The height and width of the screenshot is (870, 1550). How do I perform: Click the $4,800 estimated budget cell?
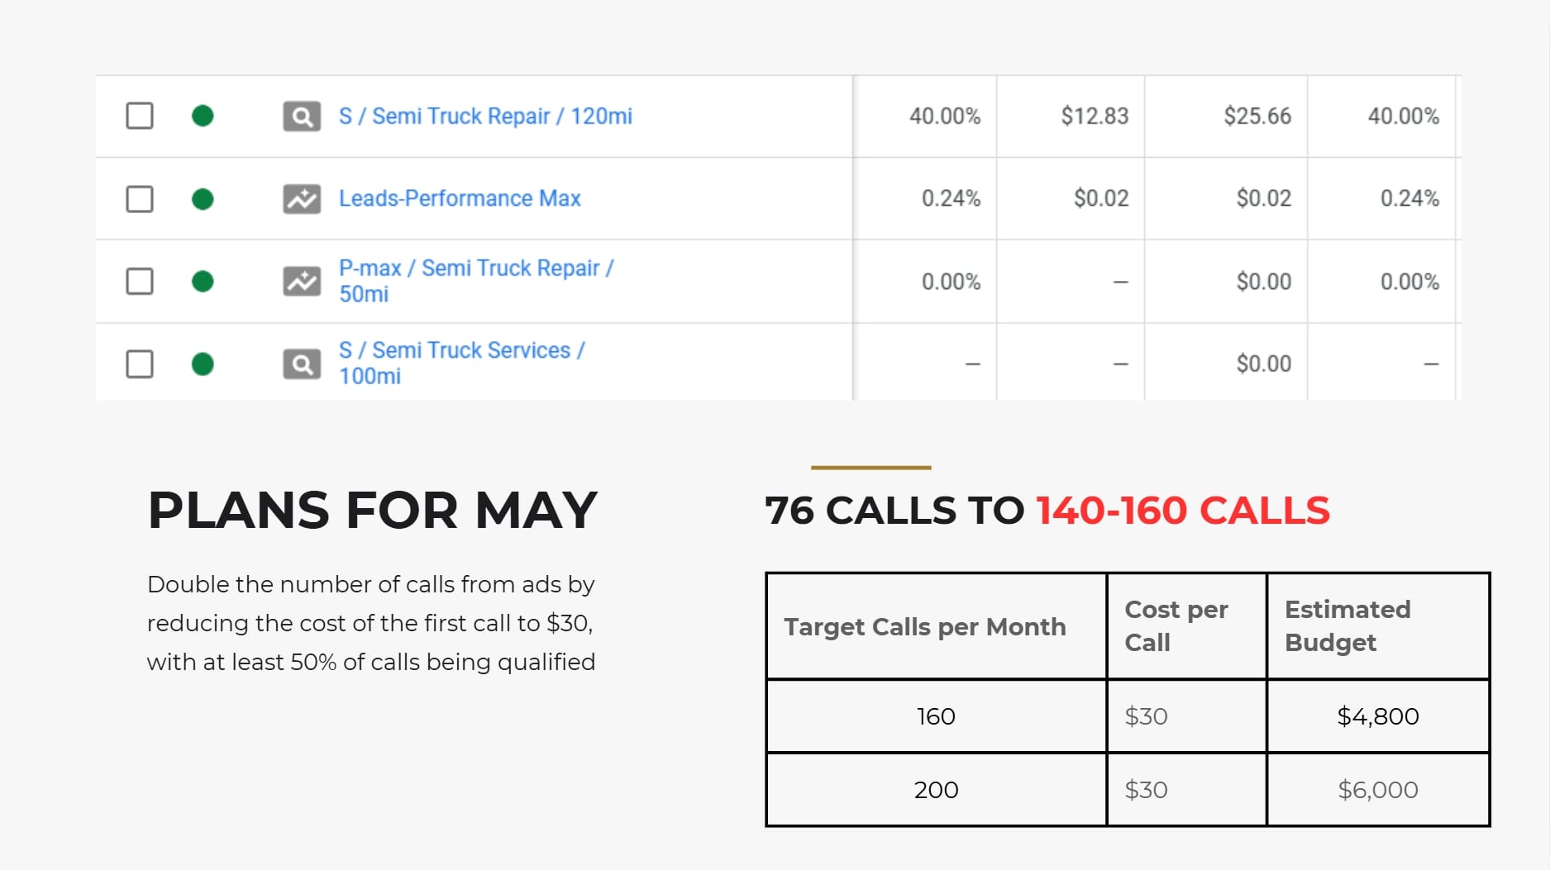1377,716
